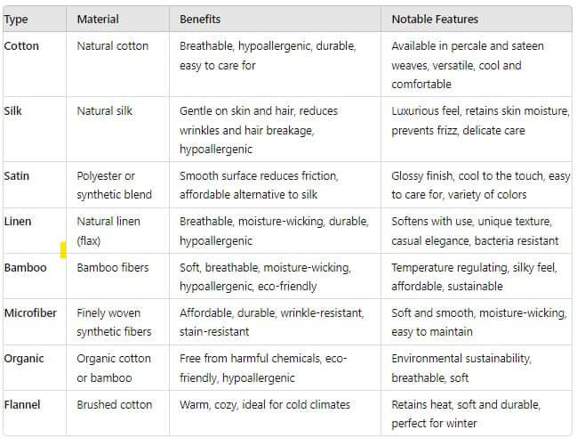Click the "Glossy finish" features cell for Satin
This screenshot has height=438, width=577.
[x=480, y=185]
